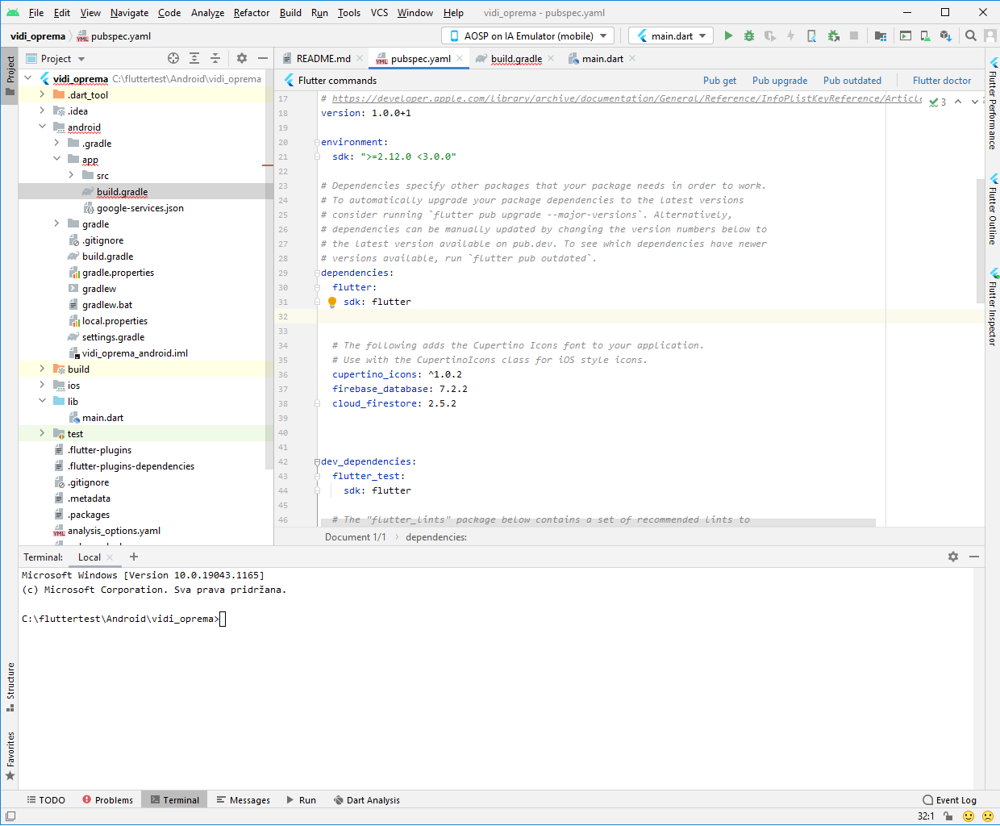Open the Refactor menu
1000x826 pixels.
tap(252, 13)
